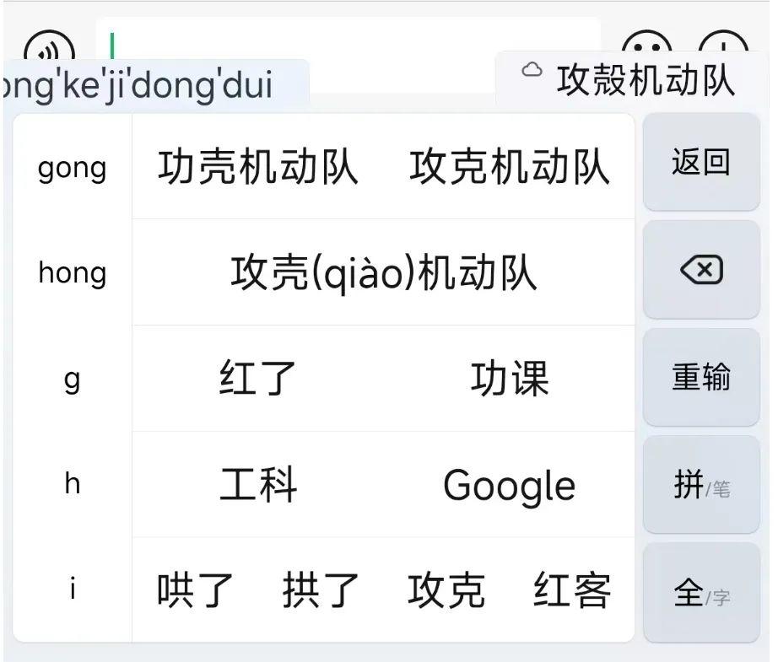Select the 红客 candidate
This screenshot has height=662, width=778.
click(x=571, y=591)
